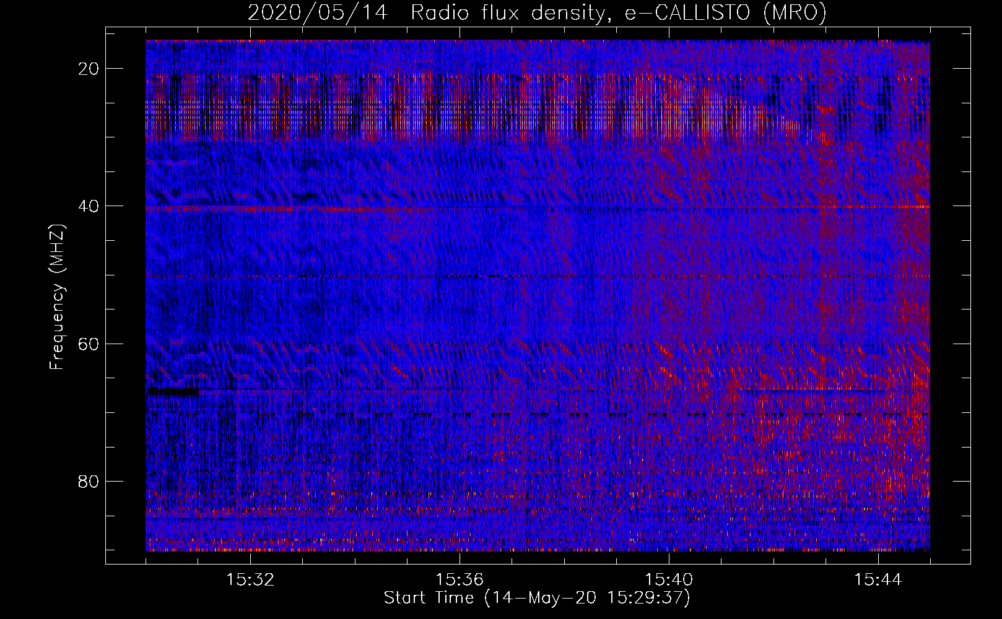Click the '15:32' time tick label
The height and width of the screenshot is (619, 1002).
point(250,579)
